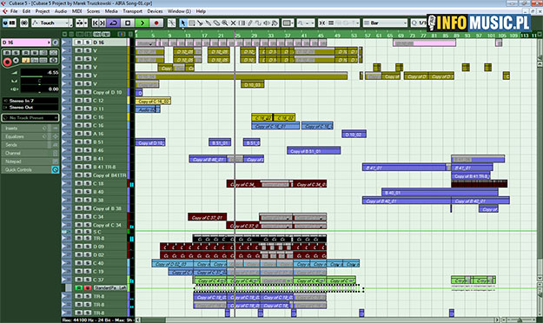Select the Color paint bucket tool
The width and height of the screenshot is (543, 323).
click(275, 23)
